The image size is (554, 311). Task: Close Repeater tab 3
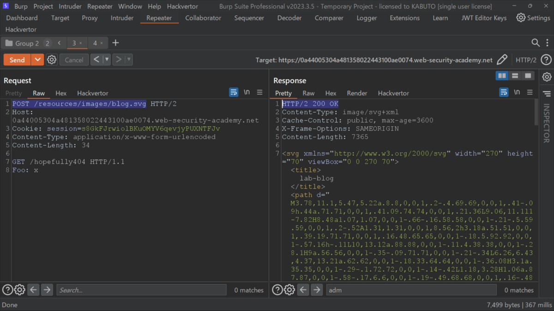point(80,43)
